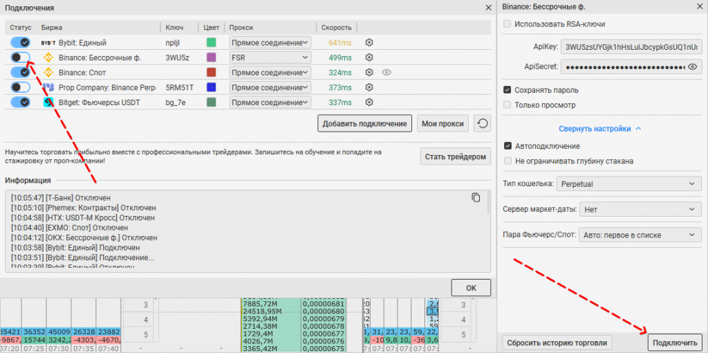Enable the Binance: Бессрочные ф. connection toggle

point(20,57)
